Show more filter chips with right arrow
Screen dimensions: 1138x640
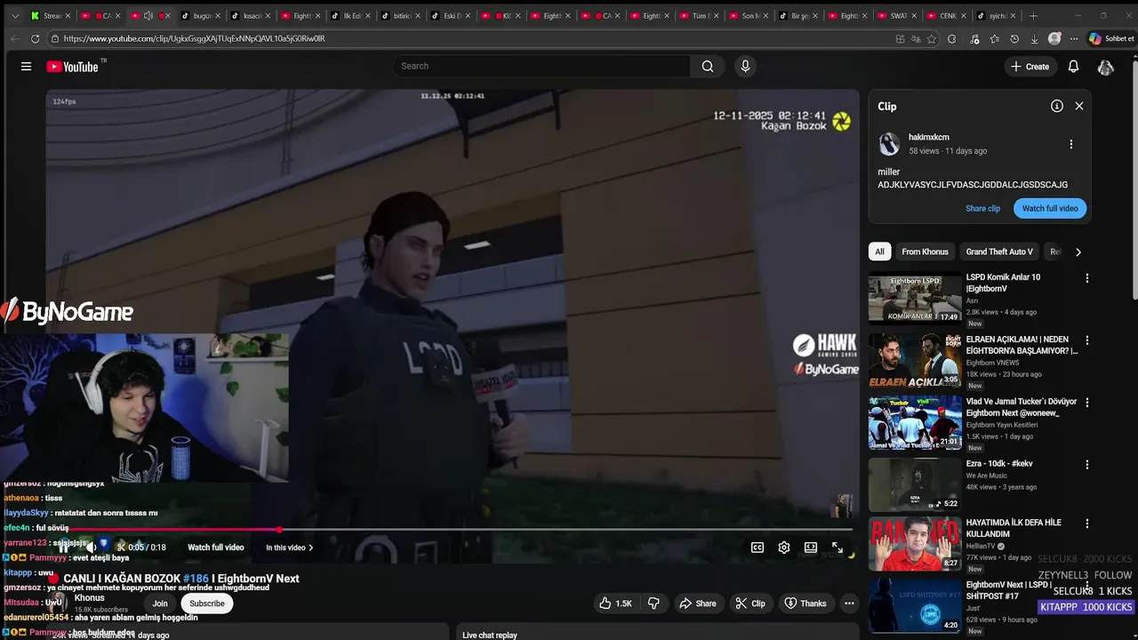1078,252
